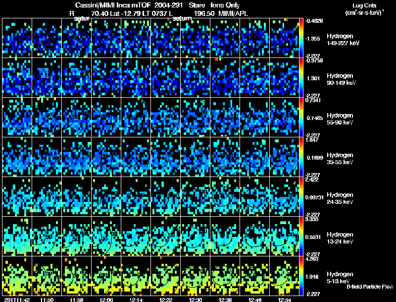Click the 4.263 scale value
This screenshot has width=396, height=302.
(312, 259)
